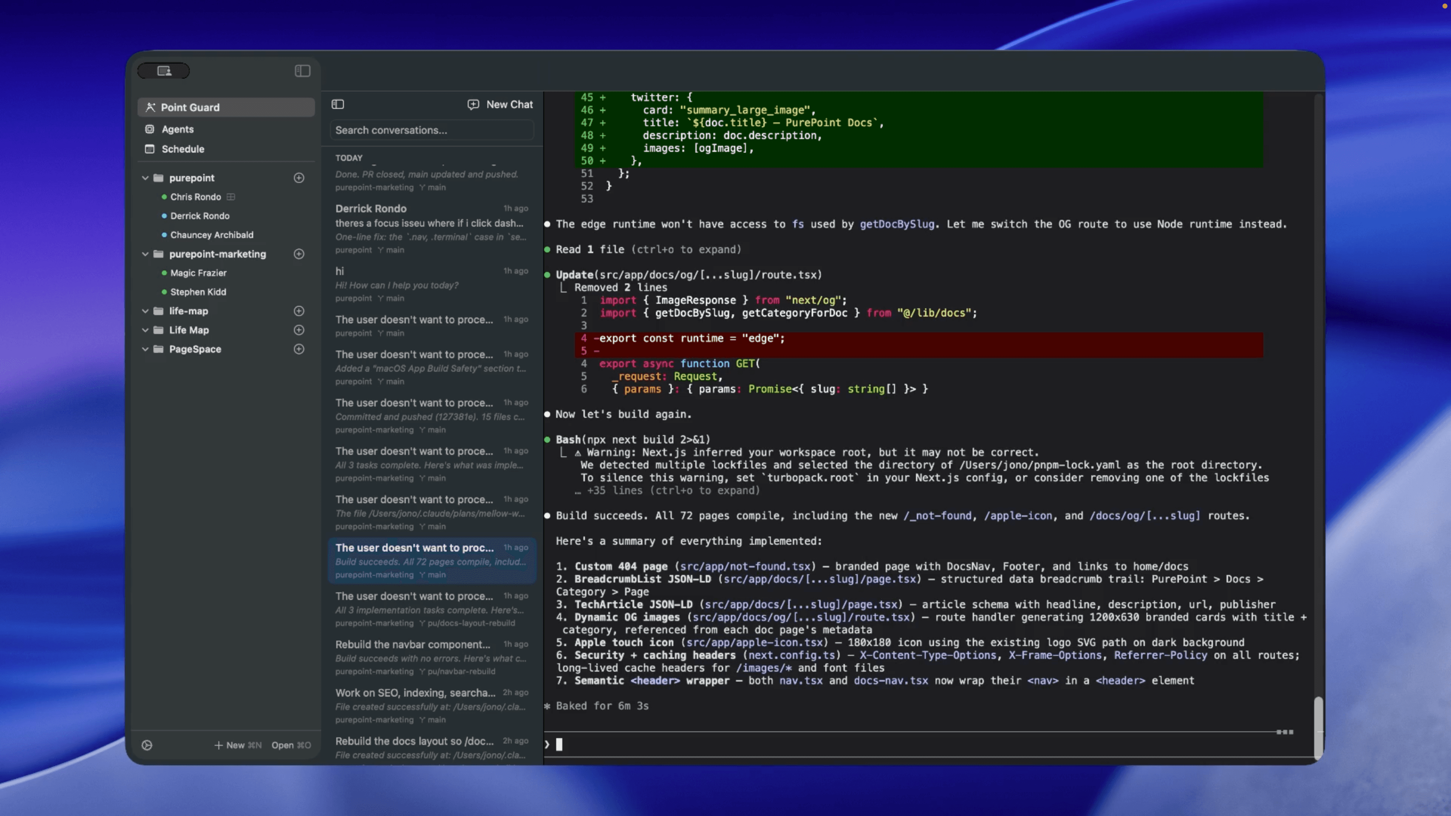Click the Agents chip icon
Image resolution: width=1451 pixels, height=816 pixels.
click(x=149, y=129)
